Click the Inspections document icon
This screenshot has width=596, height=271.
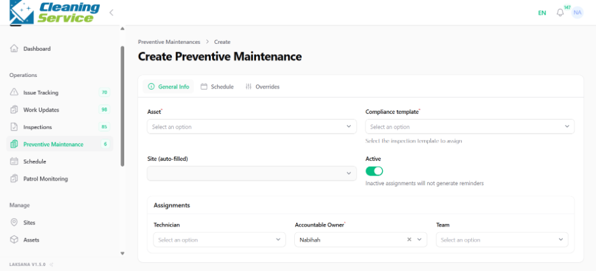point(14,127)
